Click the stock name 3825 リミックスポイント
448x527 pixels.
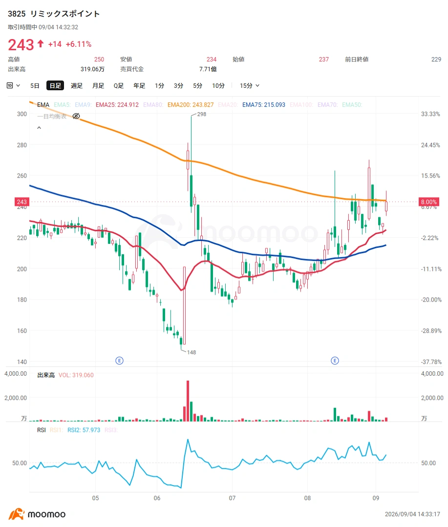tap(54, 14)
